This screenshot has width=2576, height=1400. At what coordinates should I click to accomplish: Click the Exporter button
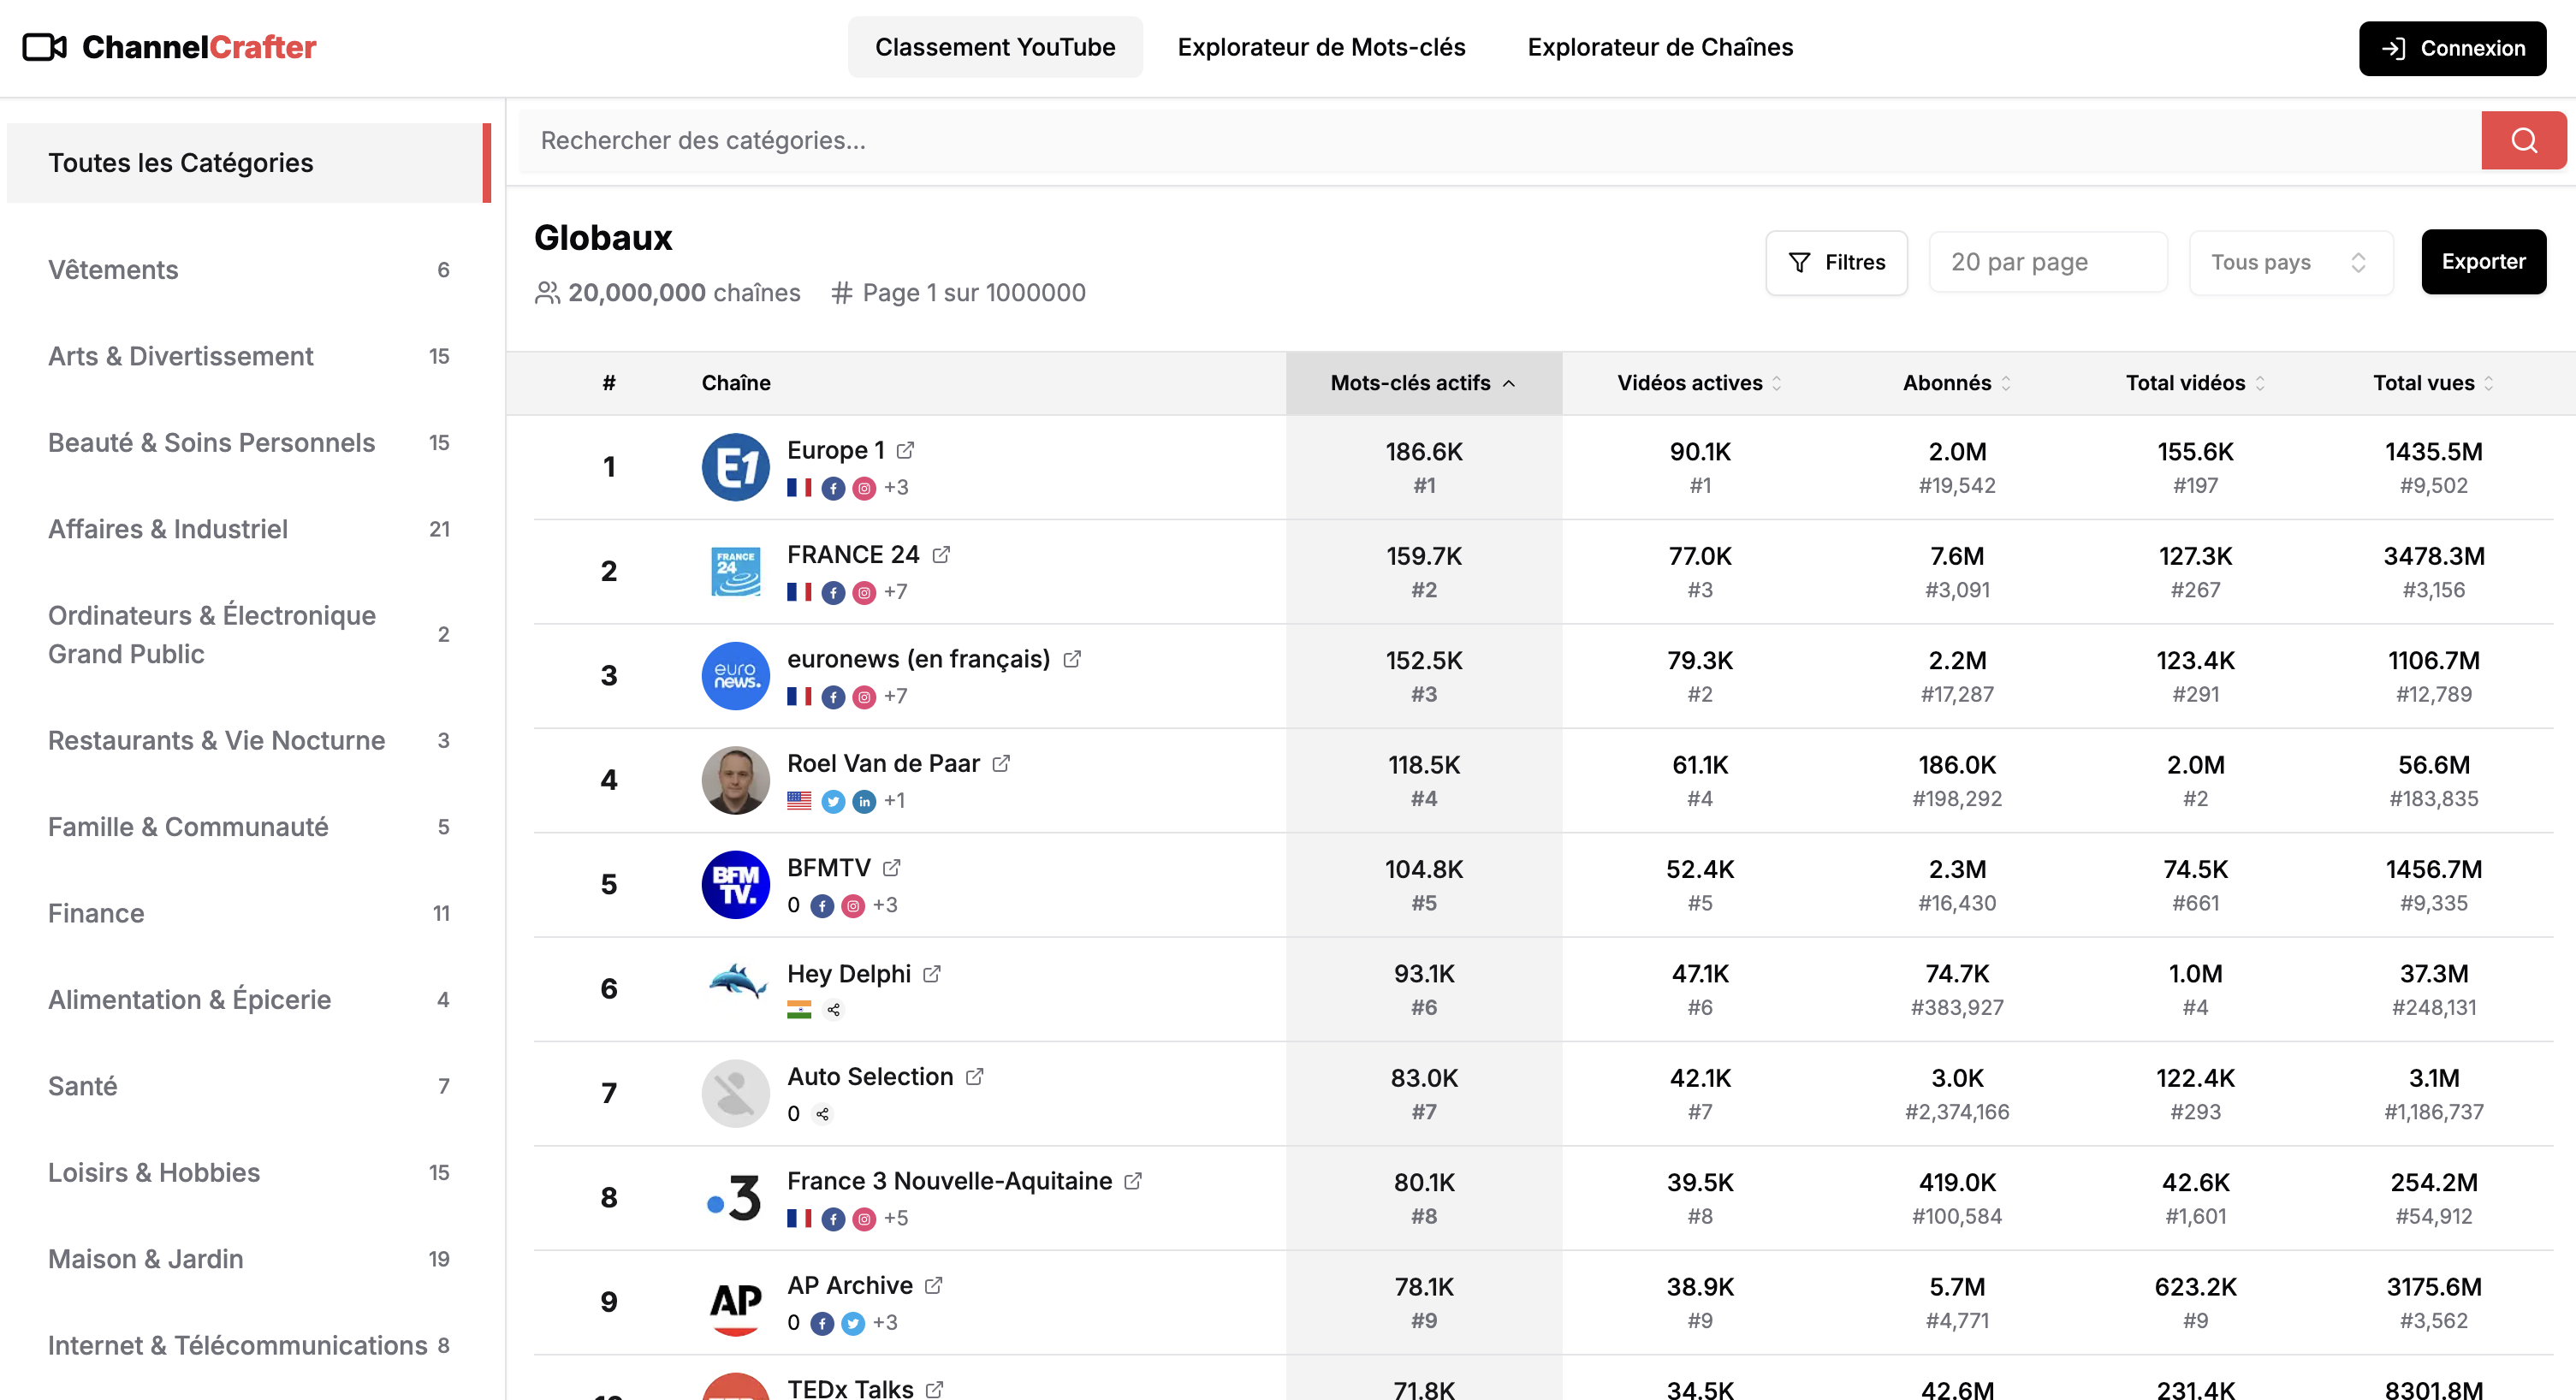point(2483,261)
